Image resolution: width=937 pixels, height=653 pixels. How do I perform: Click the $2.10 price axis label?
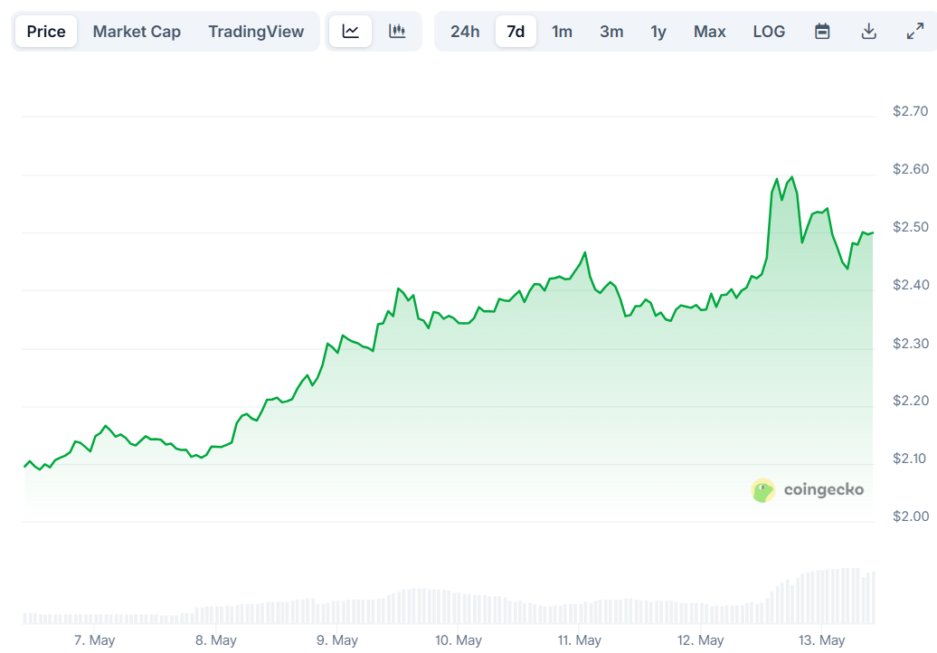(x=910, y=459)
